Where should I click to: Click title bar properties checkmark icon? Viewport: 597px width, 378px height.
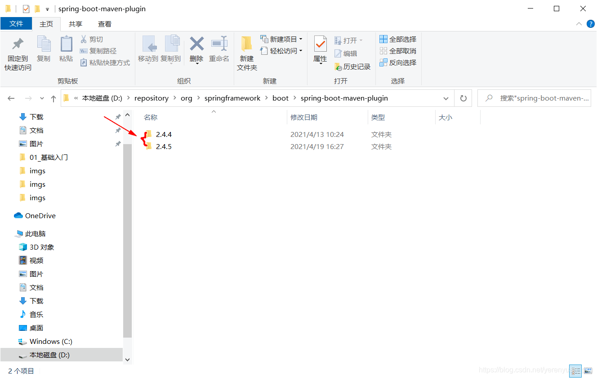tap(26, 9)
